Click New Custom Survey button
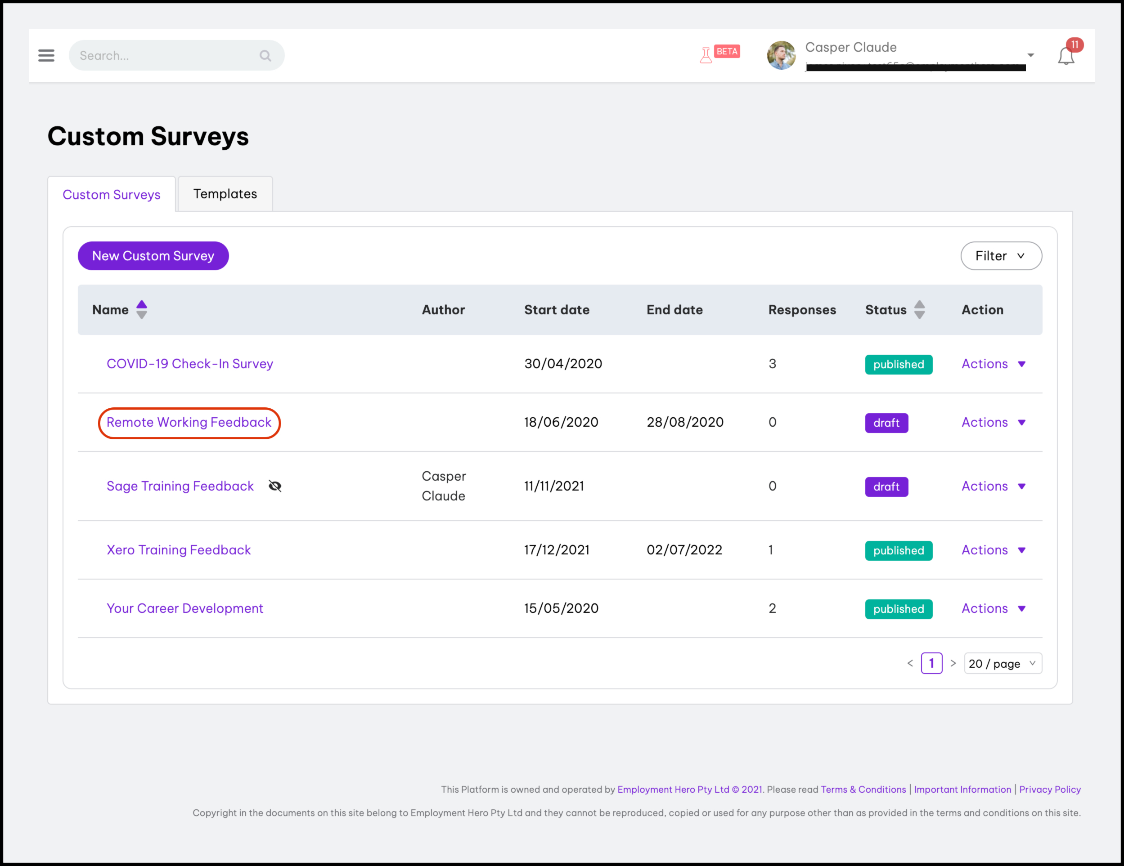Viewport: 1124px width, 866px height. pos(153,256)
